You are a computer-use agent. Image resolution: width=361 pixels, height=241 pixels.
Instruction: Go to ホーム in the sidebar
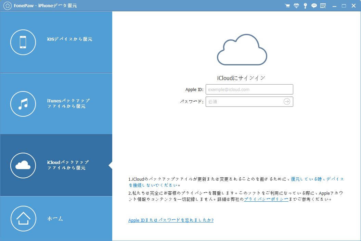[56, 219]
